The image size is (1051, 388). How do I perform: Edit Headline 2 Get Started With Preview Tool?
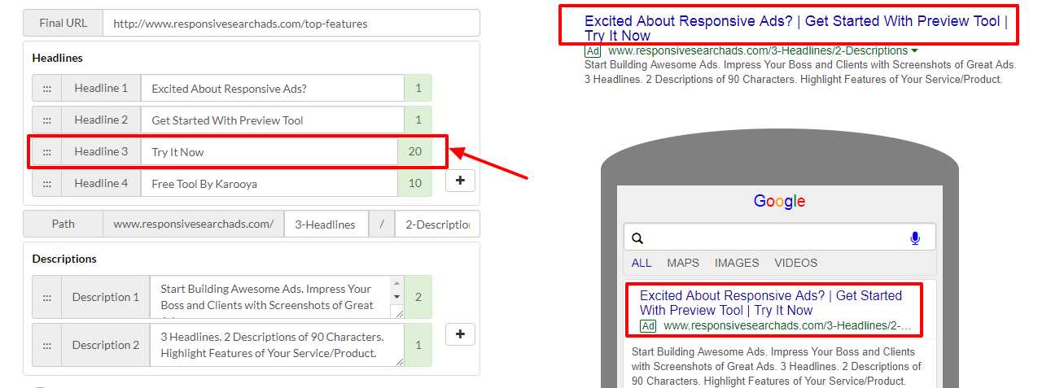273,120
